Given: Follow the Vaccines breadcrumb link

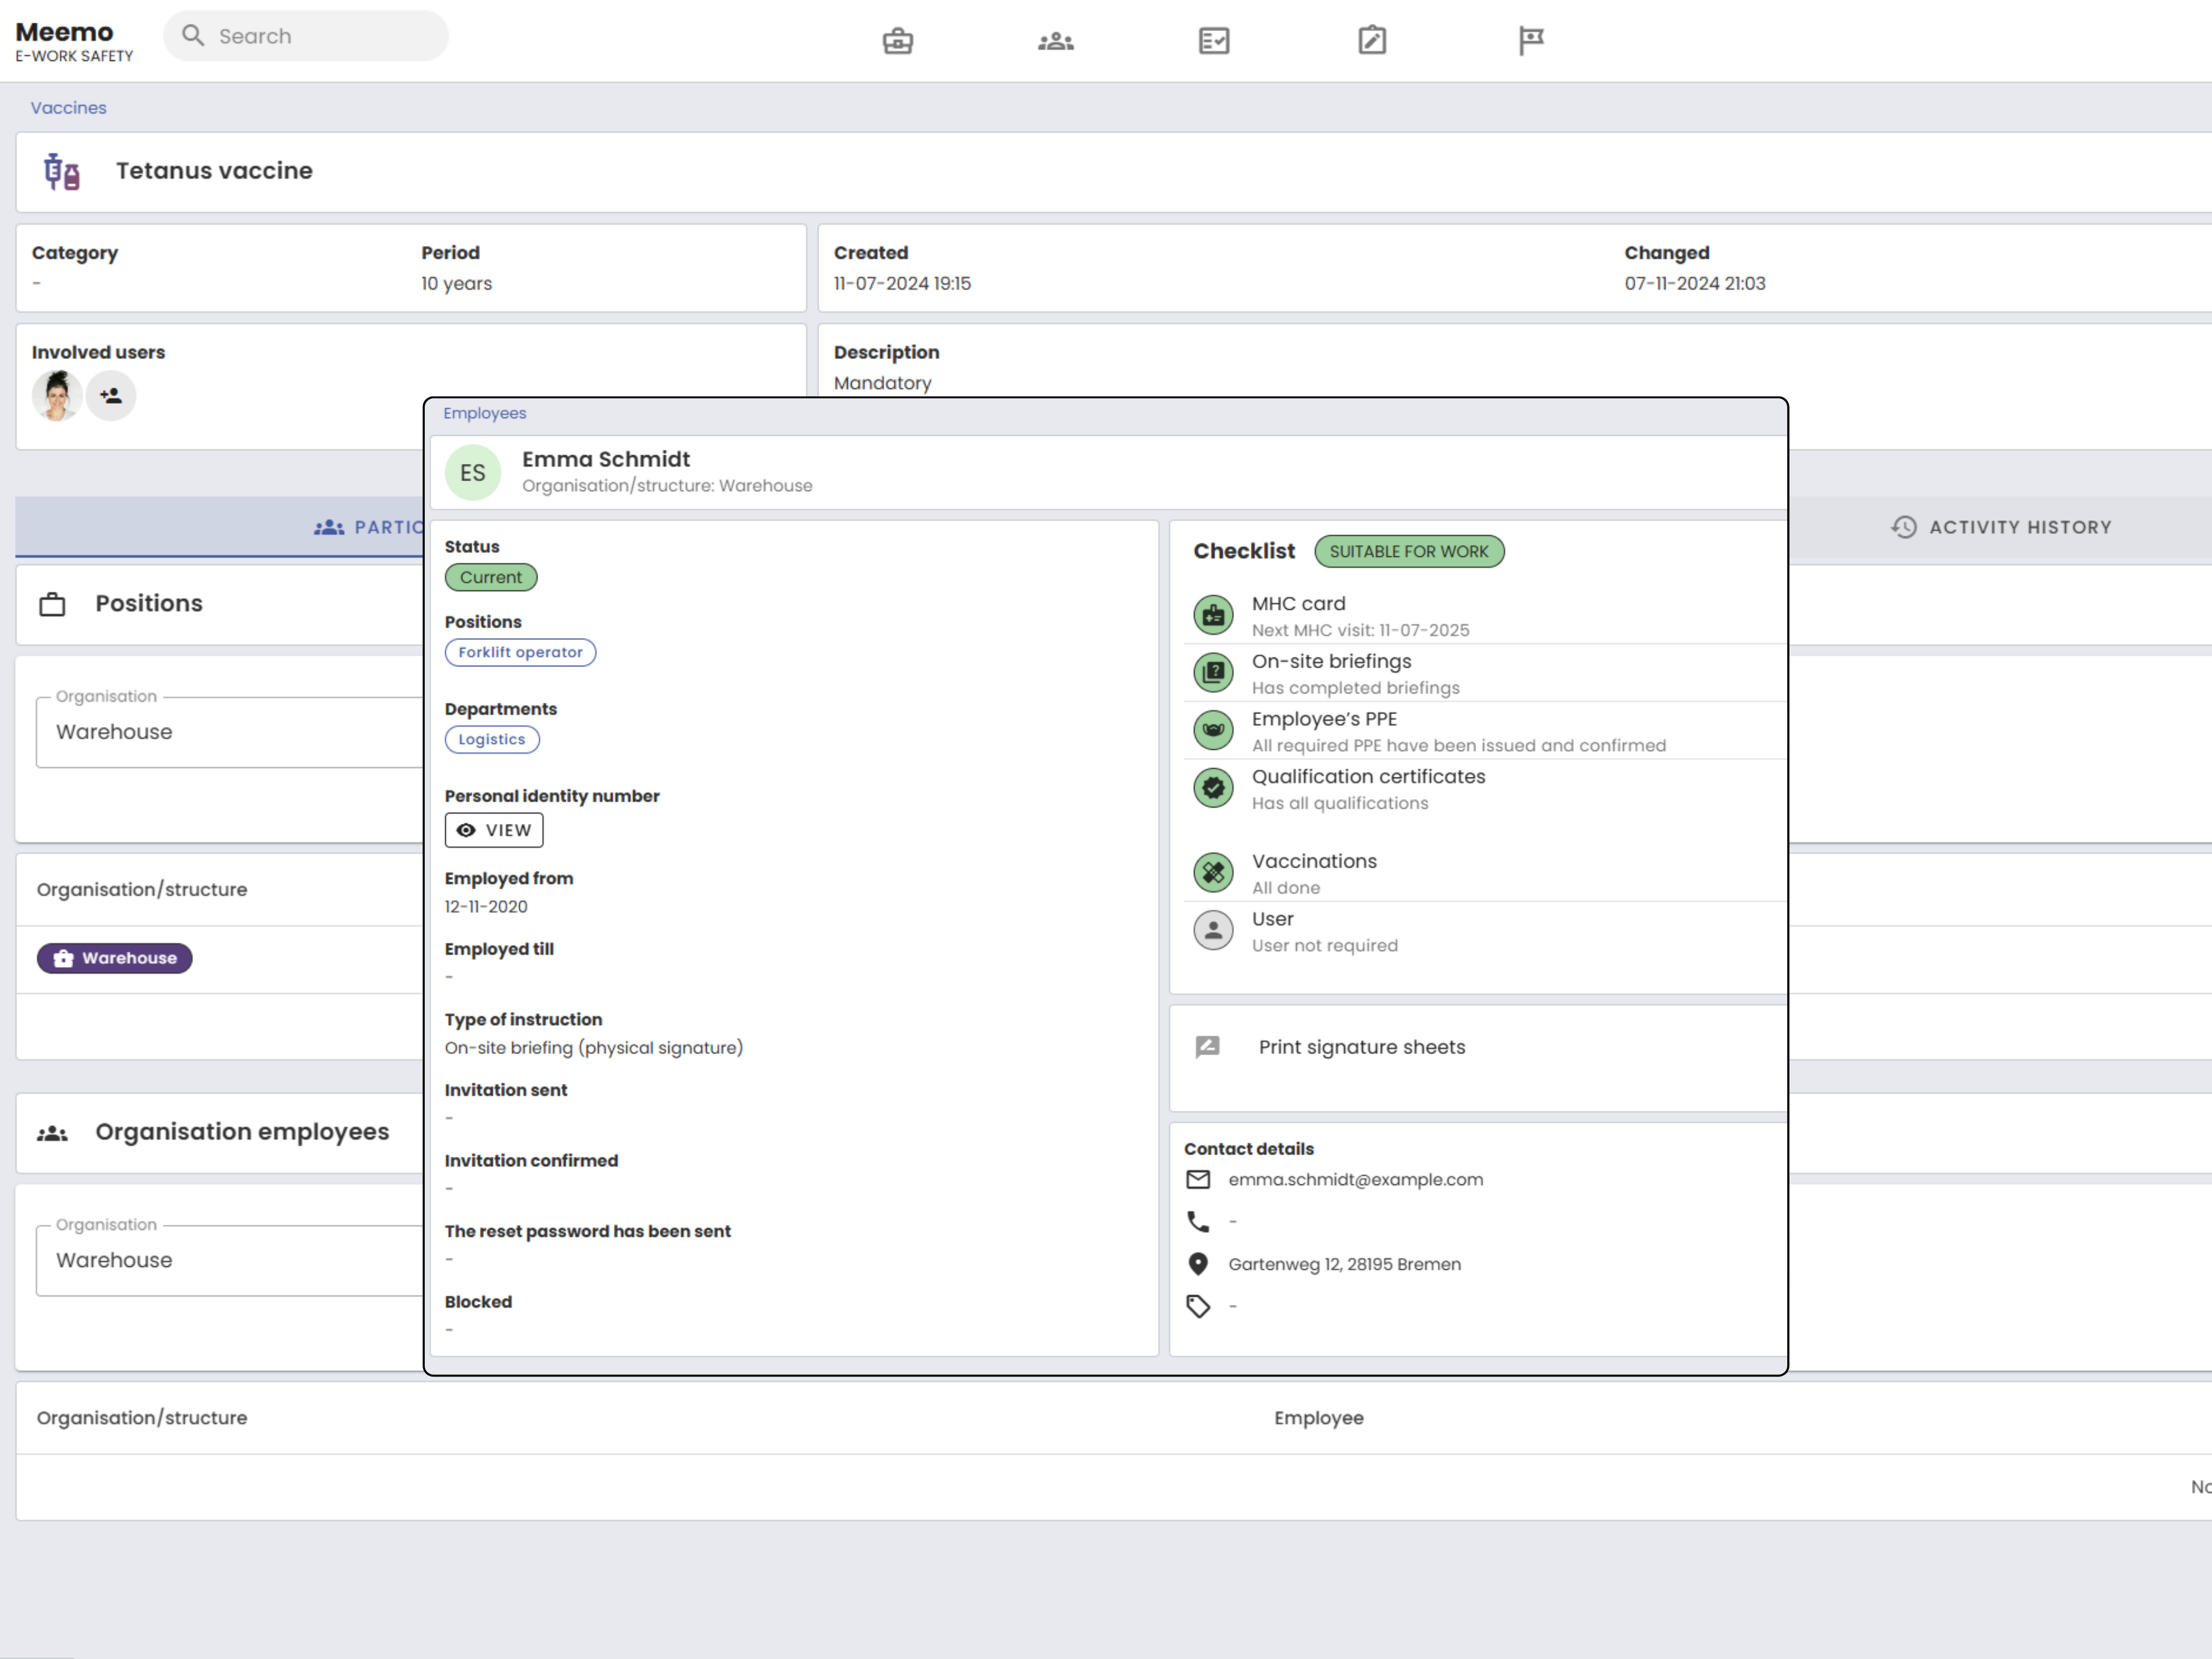Looking at the screenshot, I should click(68, 108).
